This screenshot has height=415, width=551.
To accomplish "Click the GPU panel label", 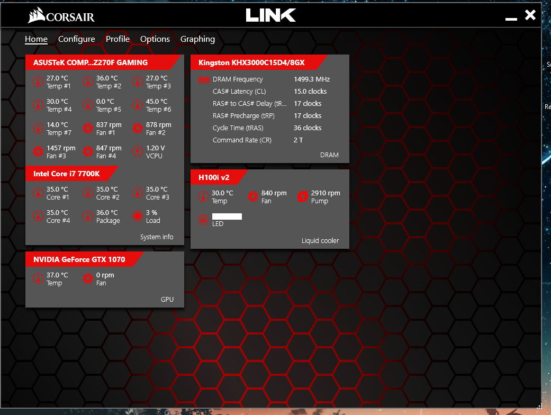I will tap(167, 300).
